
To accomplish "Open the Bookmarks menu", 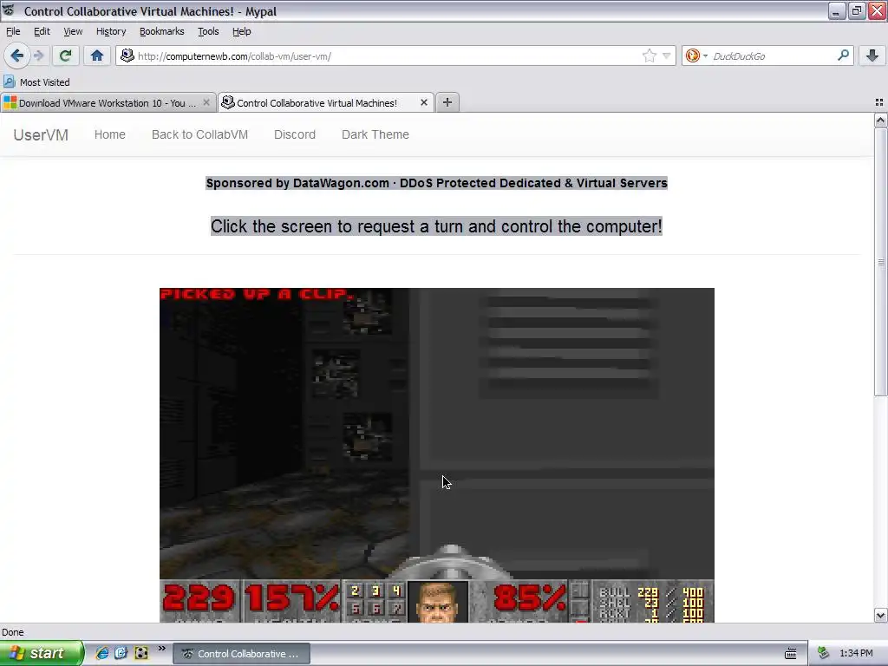I will (x=162, y=31).
